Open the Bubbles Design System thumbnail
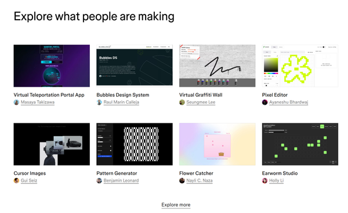 [x=135, y=66]
